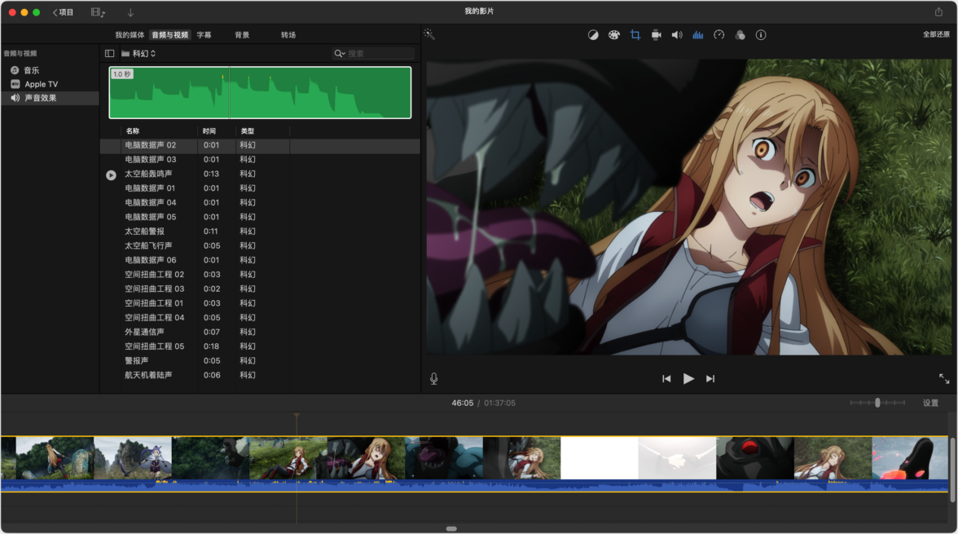
Task: Select 电脑数据声 03 sound effect
Action: 260,160
